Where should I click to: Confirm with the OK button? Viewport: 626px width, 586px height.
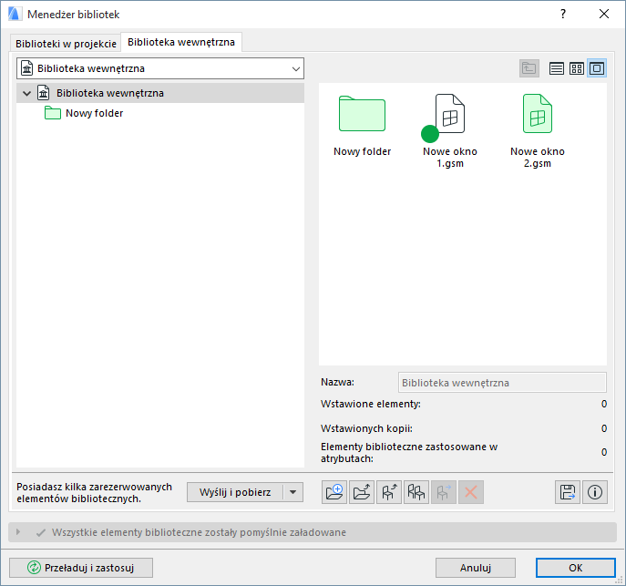click(x=576, y=568)
